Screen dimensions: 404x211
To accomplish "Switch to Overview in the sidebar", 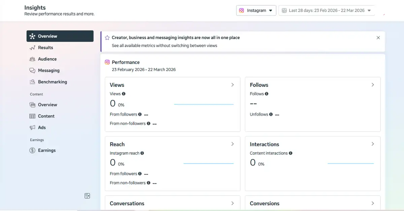I will (47, 36).
